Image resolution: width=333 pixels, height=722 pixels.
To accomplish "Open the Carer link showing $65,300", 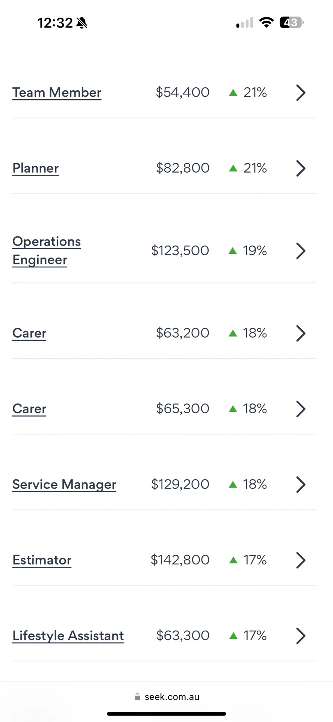I will [x=29, y=409].
